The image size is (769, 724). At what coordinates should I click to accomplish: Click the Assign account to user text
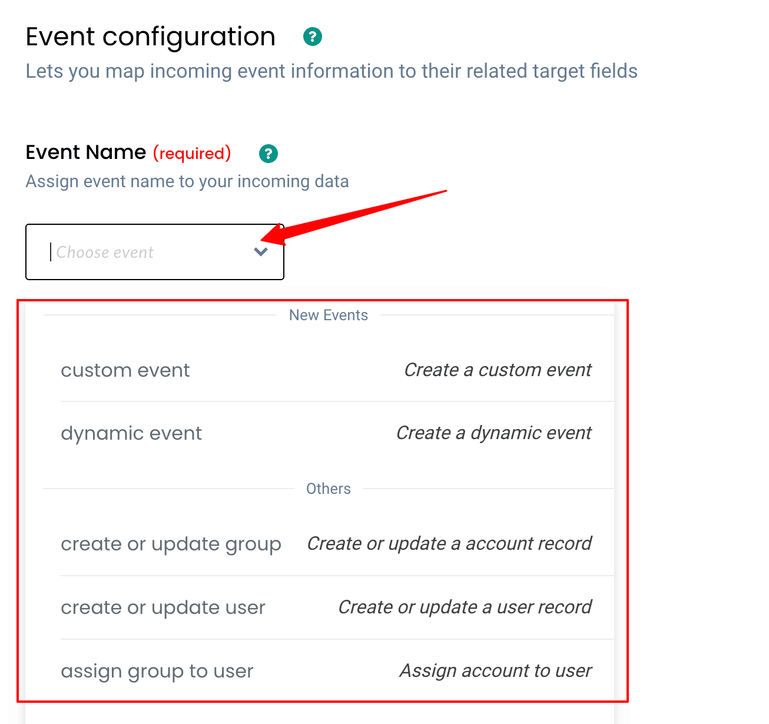coord(496,671)
